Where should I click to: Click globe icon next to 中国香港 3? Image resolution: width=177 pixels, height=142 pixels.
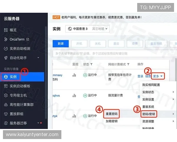70,29
